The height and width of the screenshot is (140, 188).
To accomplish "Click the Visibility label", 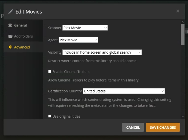I will [55, 52].
